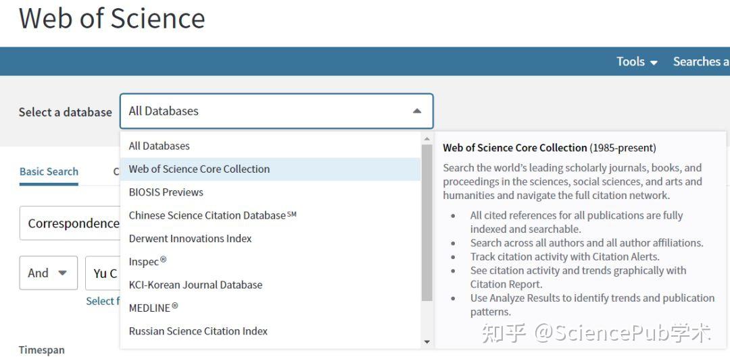This screenshot has width=730, height=363.
Task: Choose Derwent Innovations Index
Action: pyautogui.click(x=190, y=239)
